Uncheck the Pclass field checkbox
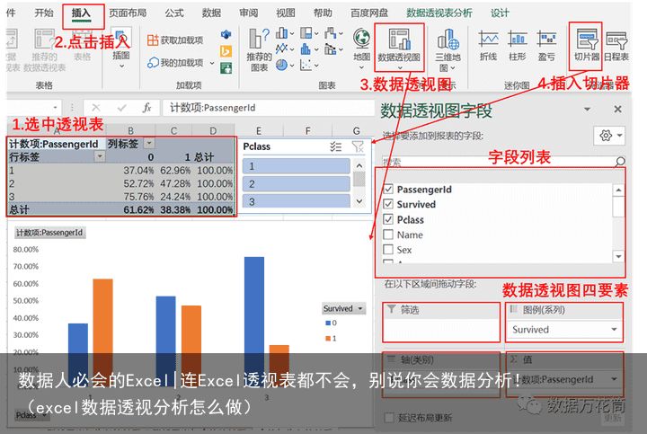 pos(388,219)
